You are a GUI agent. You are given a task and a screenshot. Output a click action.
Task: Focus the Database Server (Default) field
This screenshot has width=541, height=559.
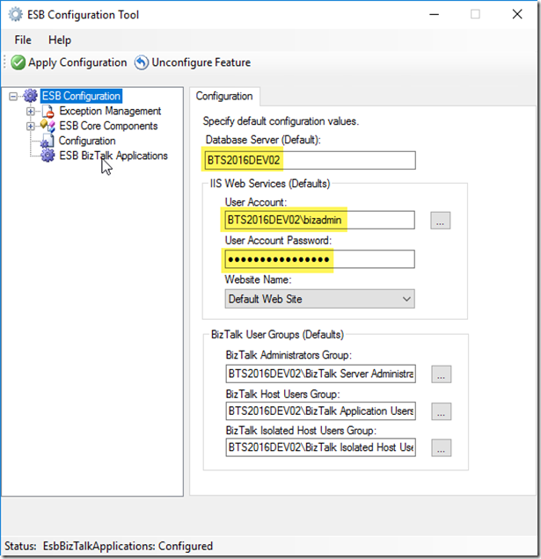click(x=311, y=160)
